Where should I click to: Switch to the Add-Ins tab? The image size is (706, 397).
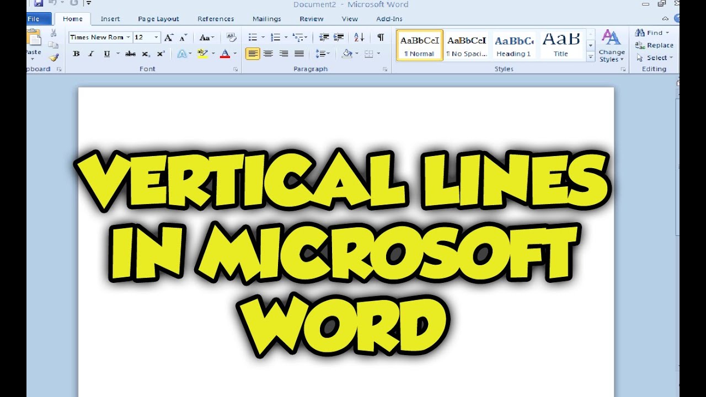click(389, 19)
